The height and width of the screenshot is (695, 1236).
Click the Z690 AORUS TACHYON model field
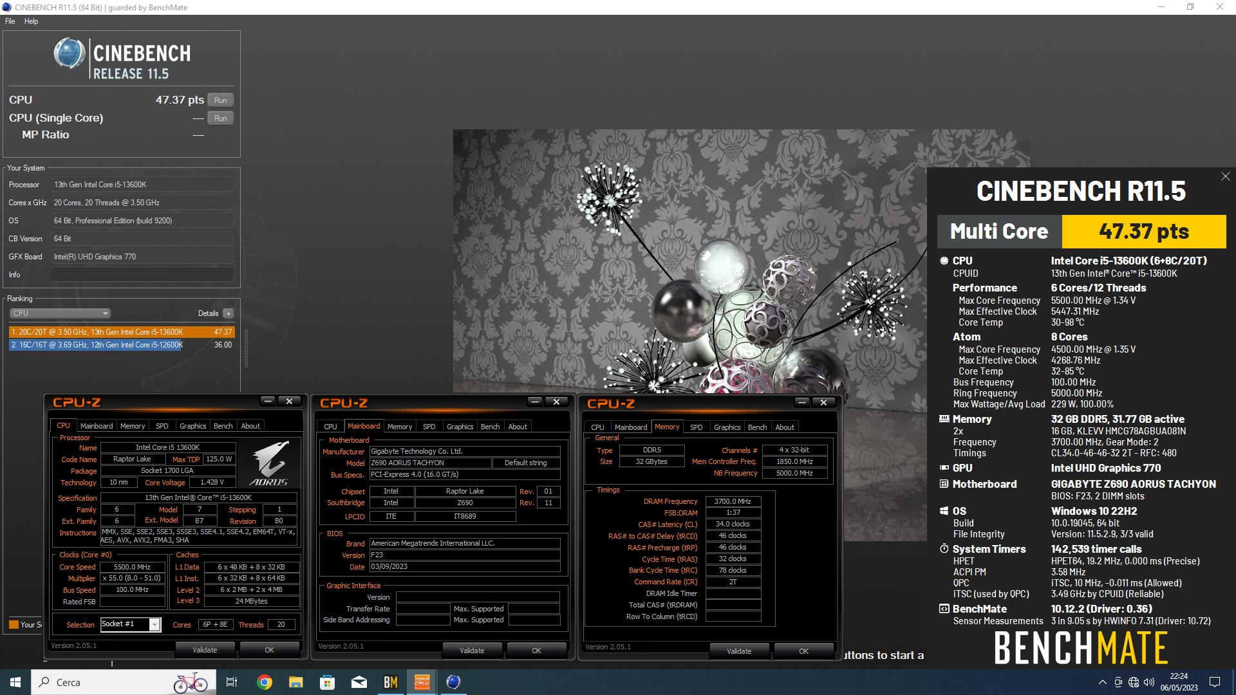point(430,463)
